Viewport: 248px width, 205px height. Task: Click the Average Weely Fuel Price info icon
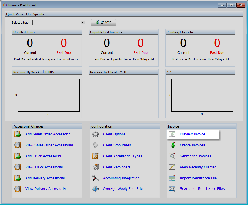pyautogui.click(x=95, y=189)
